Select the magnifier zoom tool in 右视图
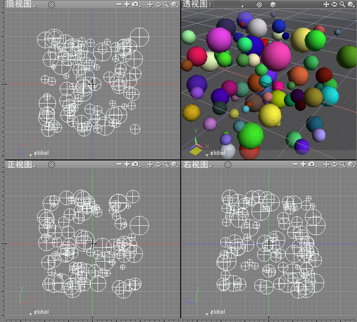This screenshot has width=357, height=322. [x=343, y=164]
